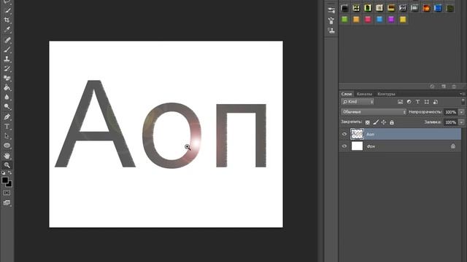Select the History Brush tool
This screenshot has width=467, height=262.
click(x=7, y=69)
